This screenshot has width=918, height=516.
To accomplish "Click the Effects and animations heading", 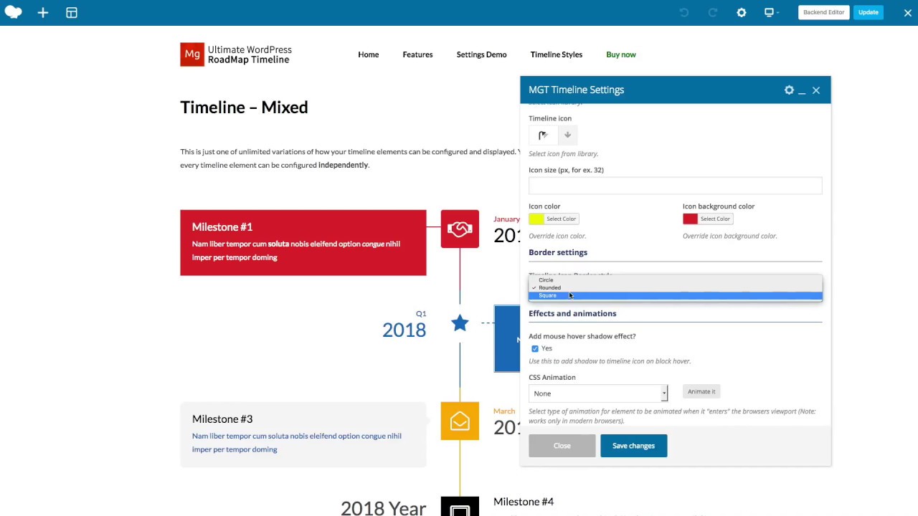I will tap(572, 313).
